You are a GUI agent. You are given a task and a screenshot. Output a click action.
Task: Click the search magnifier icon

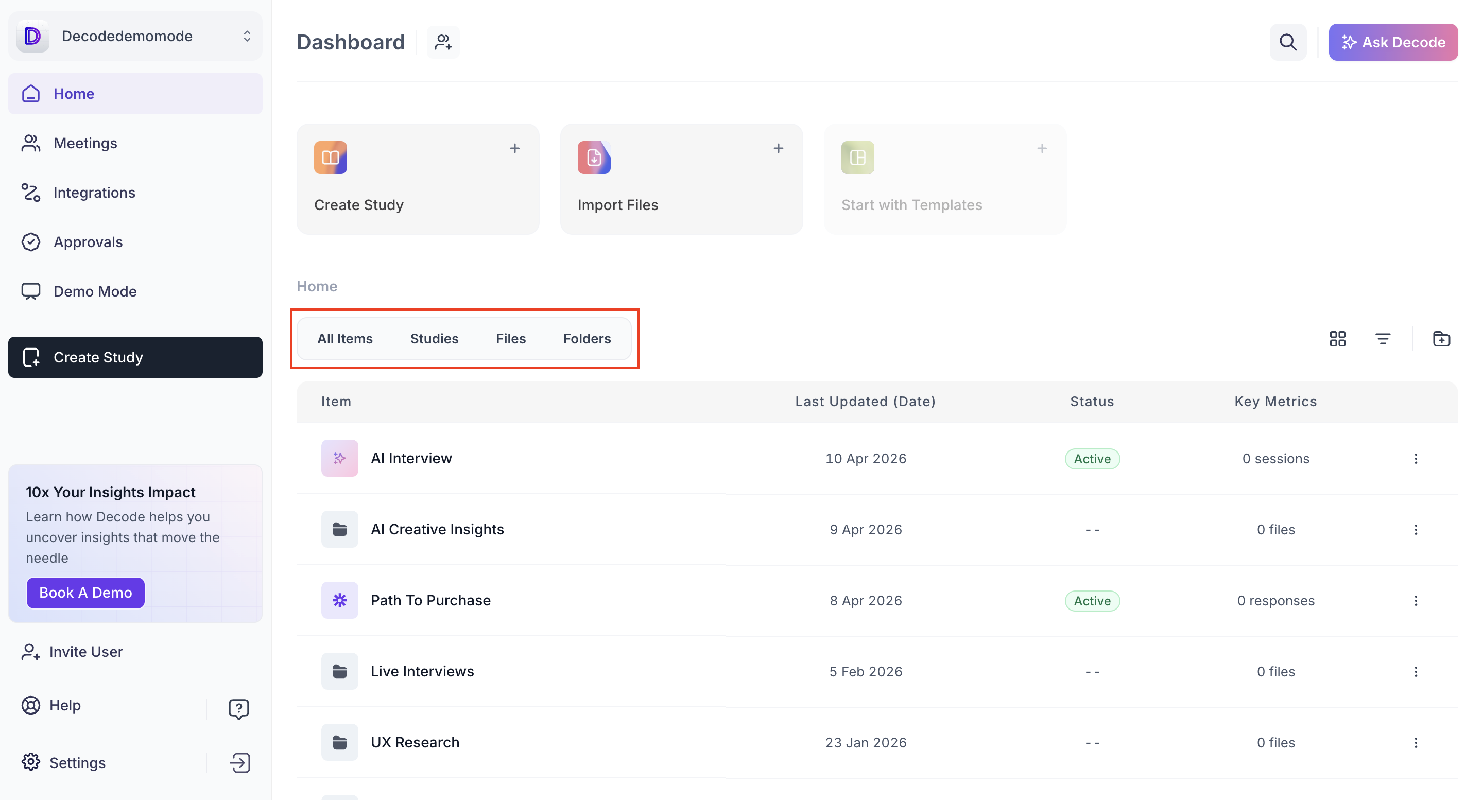click(x=1287, y=42)
